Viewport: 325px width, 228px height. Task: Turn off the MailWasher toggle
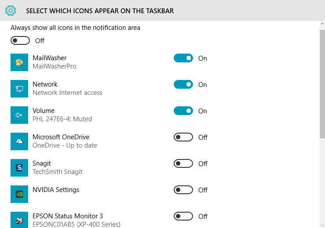(183, 58)
